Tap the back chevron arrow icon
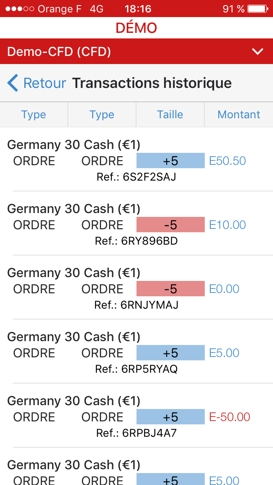The image size is (273, 485). coord(13,83)
